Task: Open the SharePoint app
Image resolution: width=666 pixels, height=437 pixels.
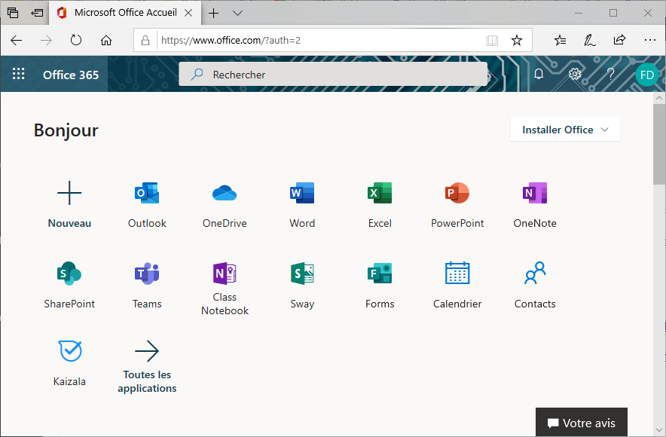Action: tap(69, 286)
